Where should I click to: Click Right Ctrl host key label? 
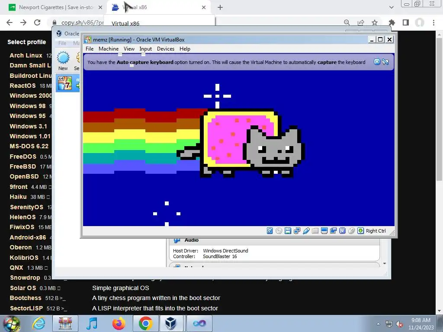(x=376, y=231)
